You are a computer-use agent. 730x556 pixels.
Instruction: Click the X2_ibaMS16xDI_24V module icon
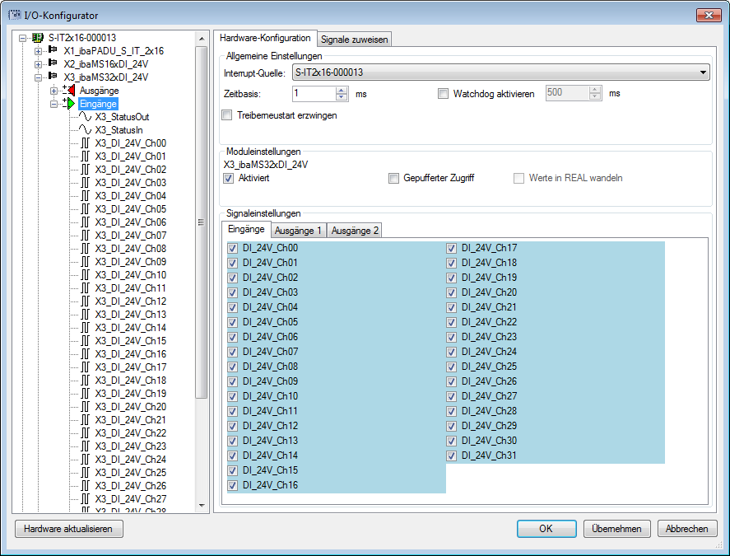point(53,64)
